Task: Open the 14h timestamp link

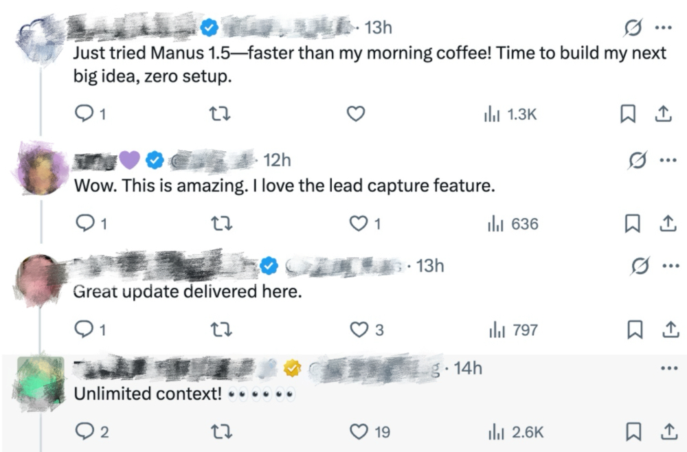Action: (469, 368)
